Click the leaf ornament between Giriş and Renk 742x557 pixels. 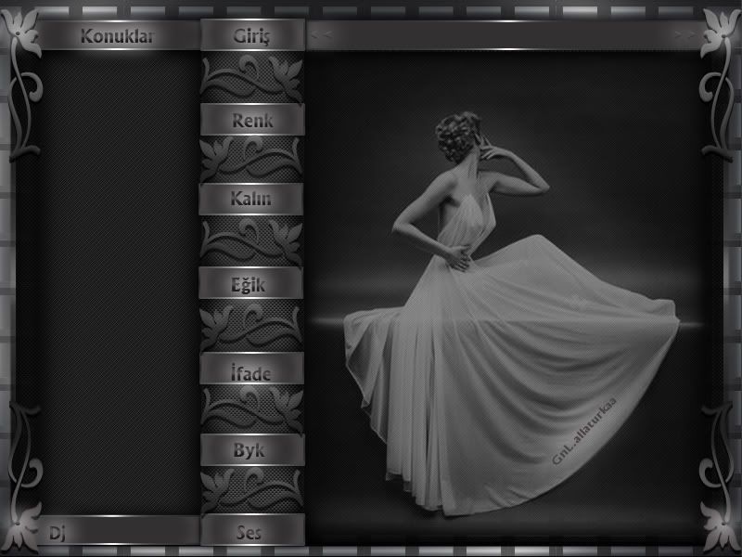pyautogui.click(x=251, y=78)
